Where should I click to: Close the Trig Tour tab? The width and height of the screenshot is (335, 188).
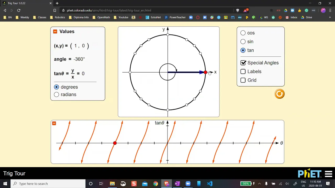pyautogui.click(x=51, y=3)
